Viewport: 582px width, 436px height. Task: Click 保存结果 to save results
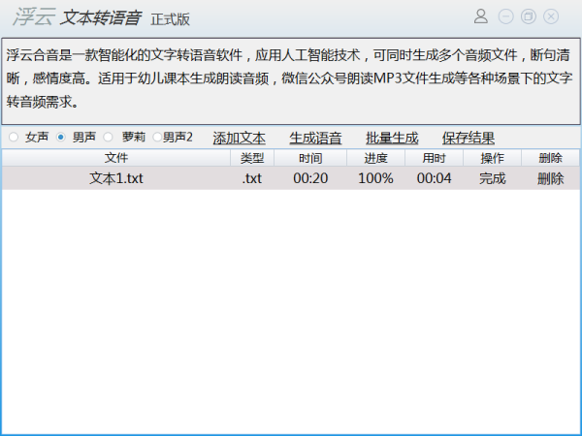[x=469, y=138]
